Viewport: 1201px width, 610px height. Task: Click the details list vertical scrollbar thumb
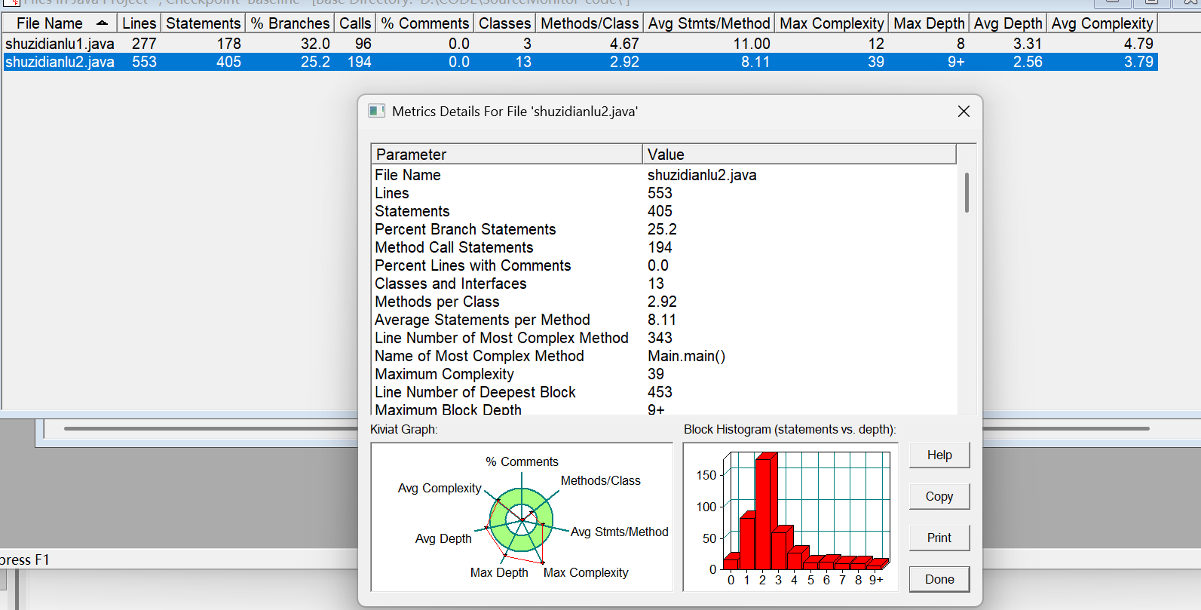967,192
